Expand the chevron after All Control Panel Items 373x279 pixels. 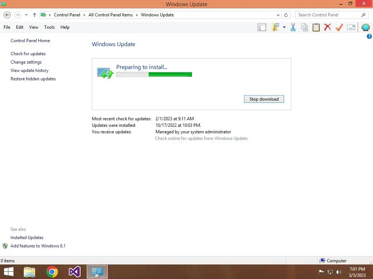137,15
